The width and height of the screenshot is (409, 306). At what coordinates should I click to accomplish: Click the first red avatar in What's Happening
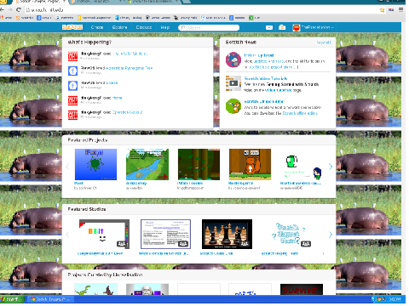pos(72,56)
